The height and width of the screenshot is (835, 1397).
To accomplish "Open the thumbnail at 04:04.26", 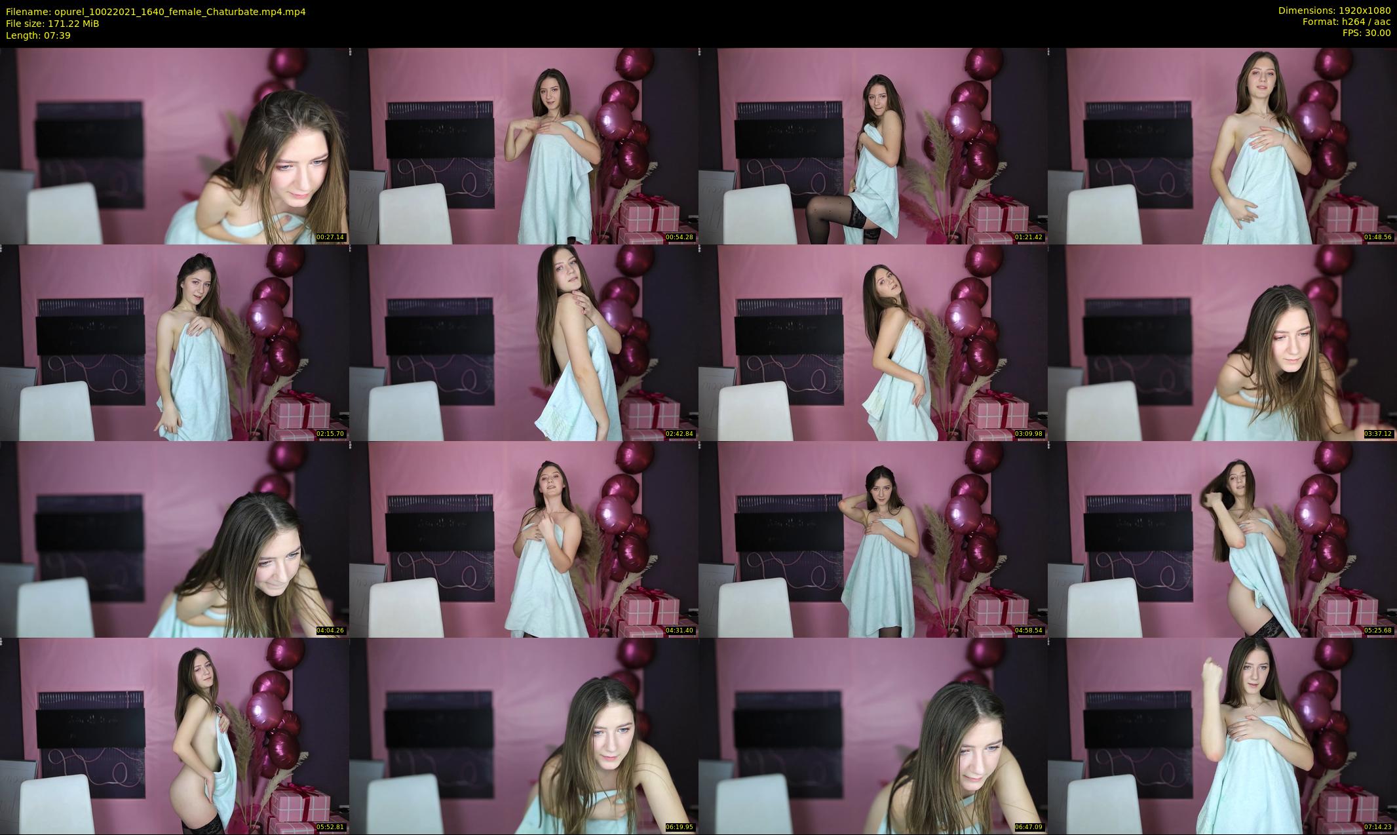I will pos(174,539).
